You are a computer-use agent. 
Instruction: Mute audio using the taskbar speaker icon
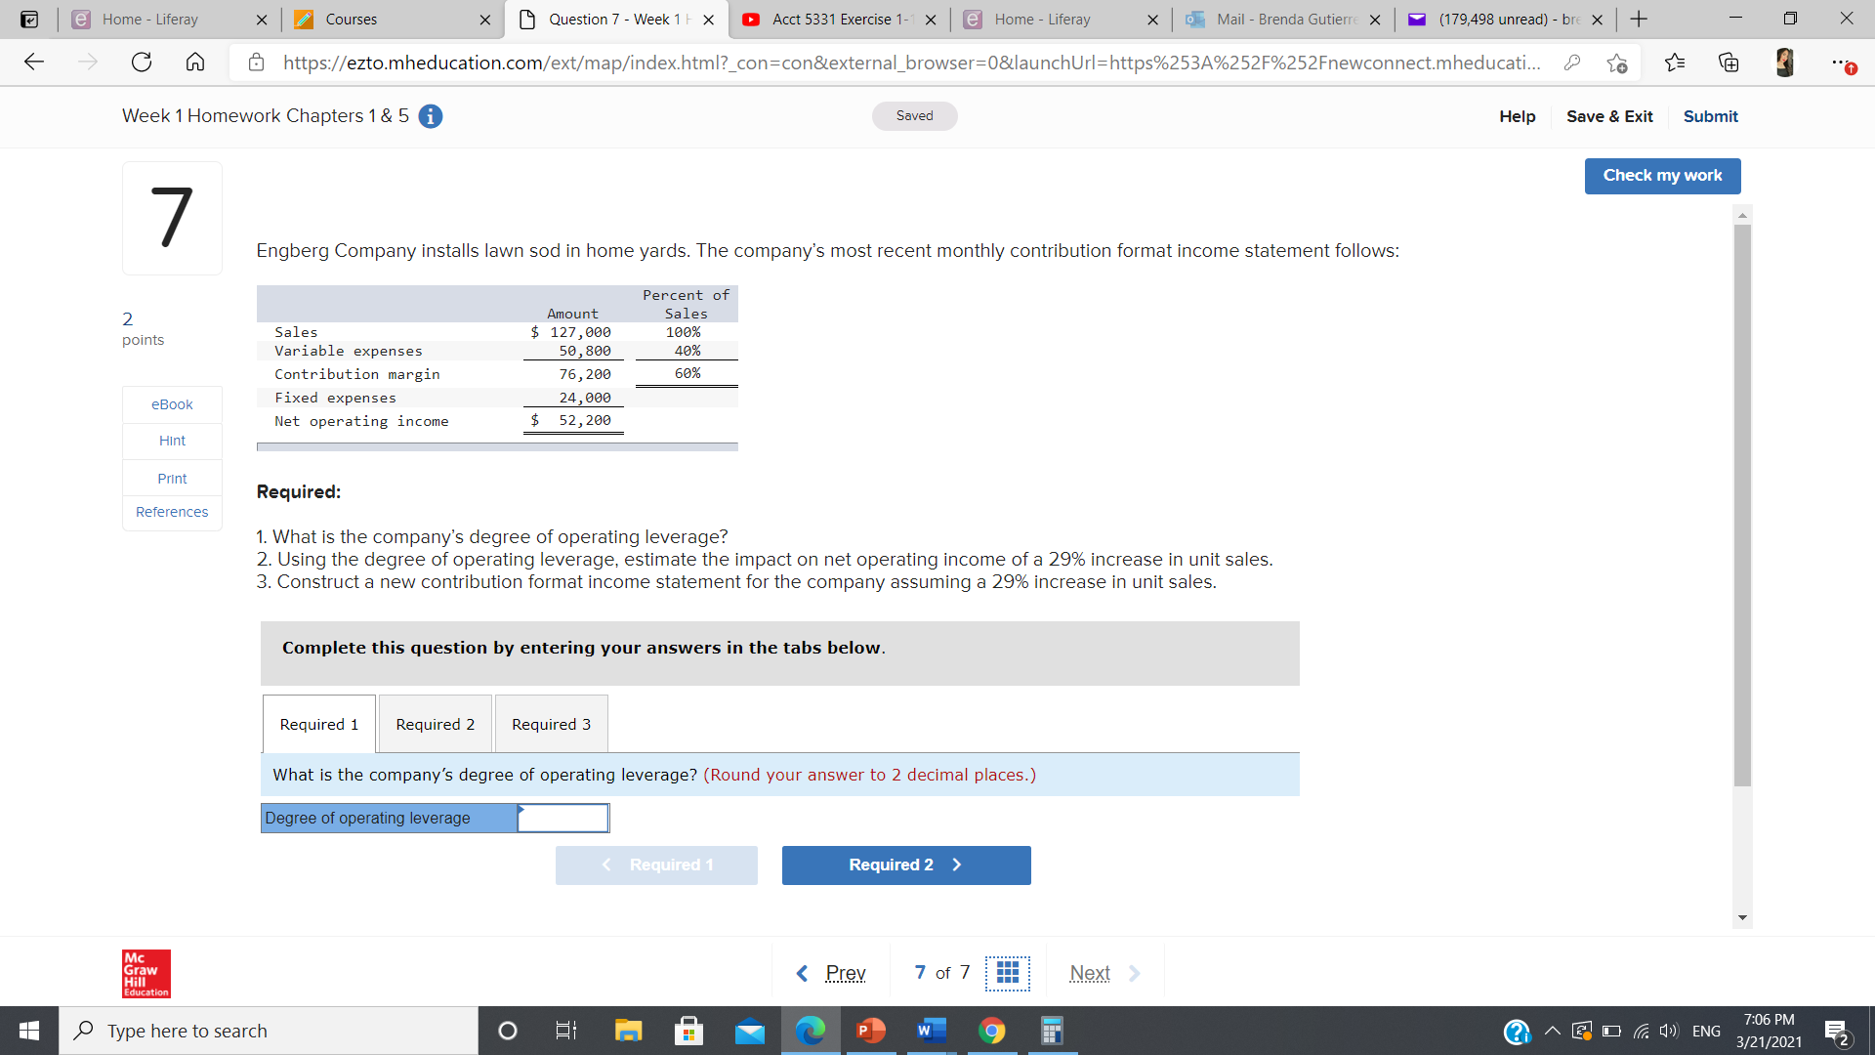pyautogui.click(x=1668, y=1030)
